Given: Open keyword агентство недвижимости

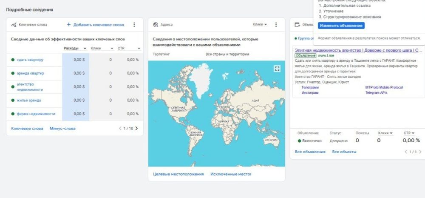Looking at the screenshot, I should pyautogui.click(x=30, y=87).
